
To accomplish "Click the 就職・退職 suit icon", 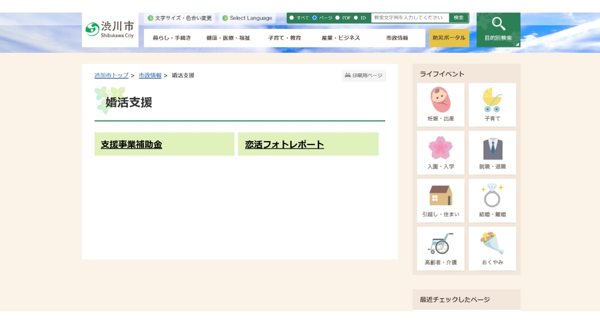I will point(492,148).
